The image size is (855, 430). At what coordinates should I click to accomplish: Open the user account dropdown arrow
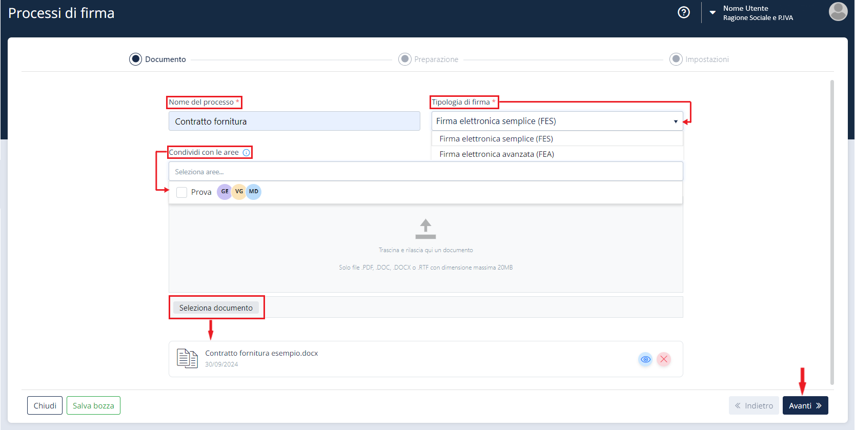pos(712,12)
